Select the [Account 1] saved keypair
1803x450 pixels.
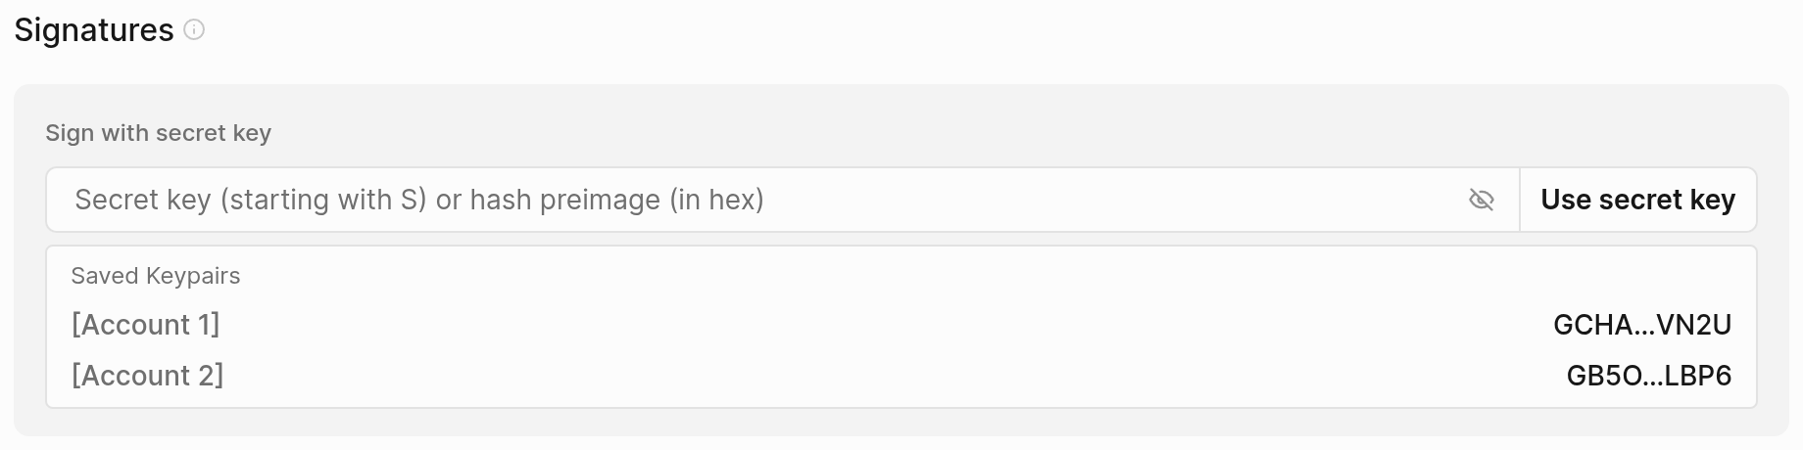click(145, 325)
